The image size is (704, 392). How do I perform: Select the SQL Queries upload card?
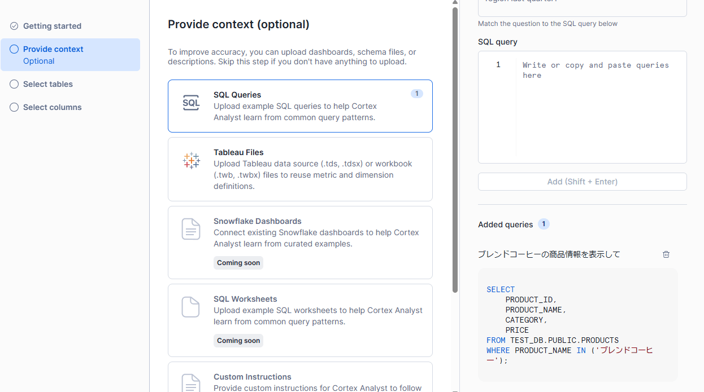300,106
